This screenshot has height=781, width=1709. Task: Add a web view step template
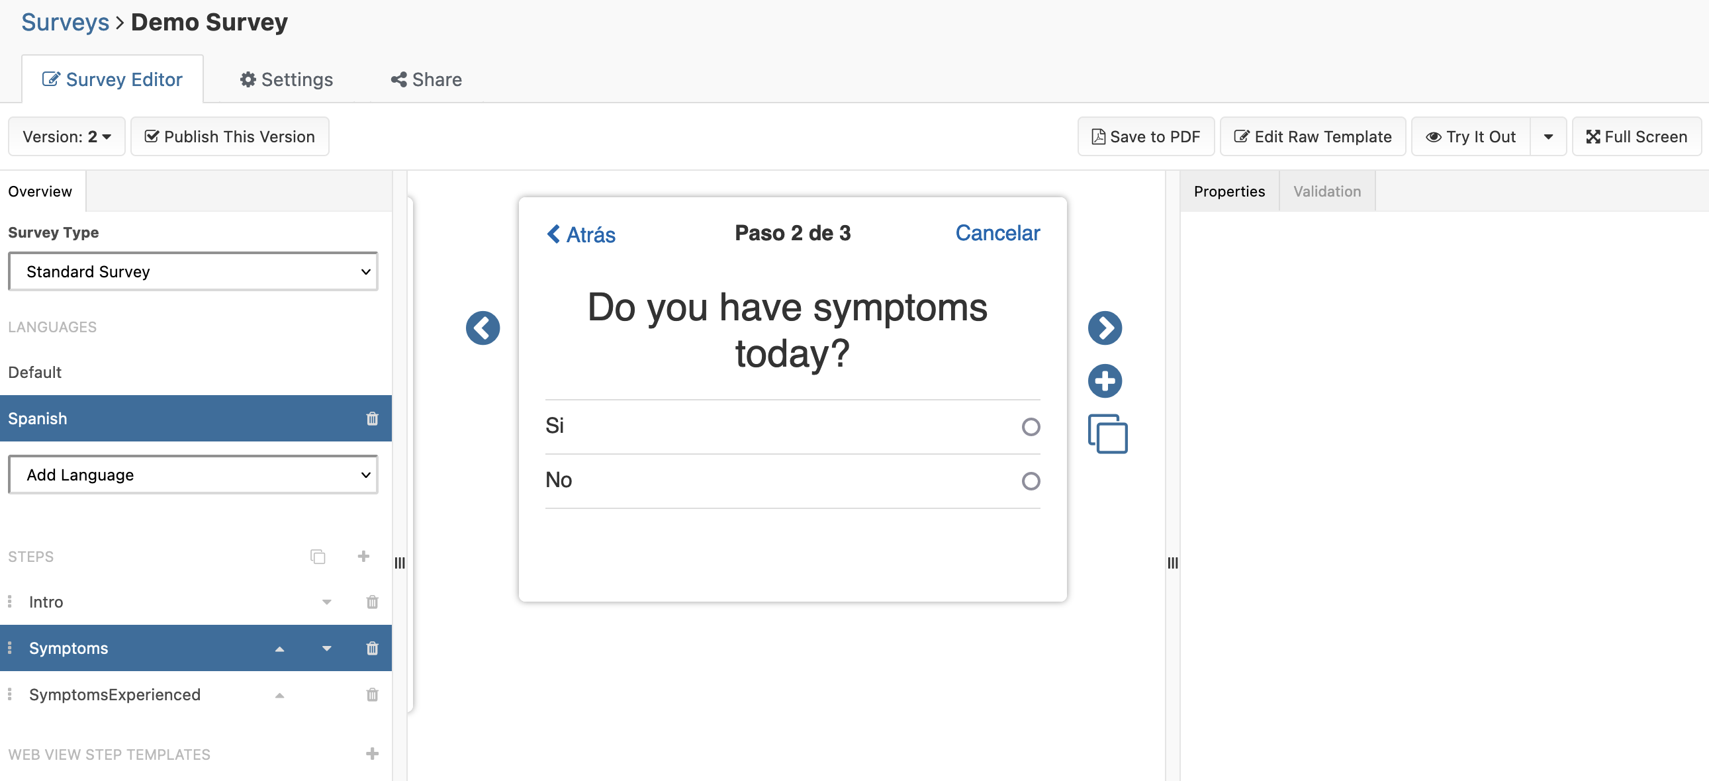coord(372,754)
